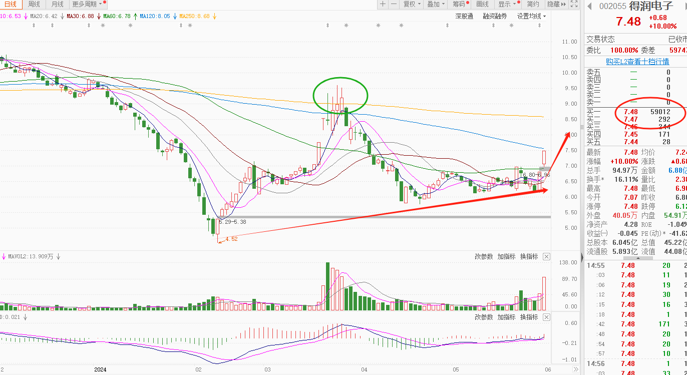Close the volume indicator panel
Screen dimensions: 687x375
pyautogui.click(x=546, y=256)
